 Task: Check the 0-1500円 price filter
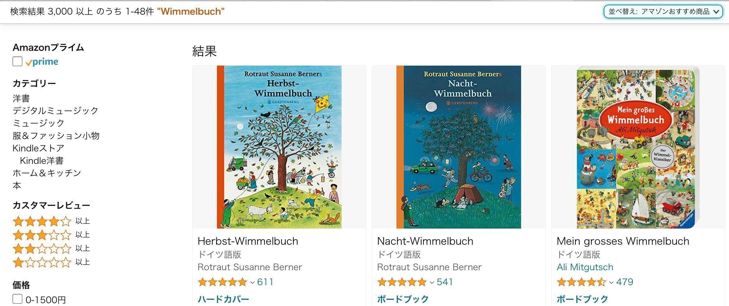(x=17, y=299)
